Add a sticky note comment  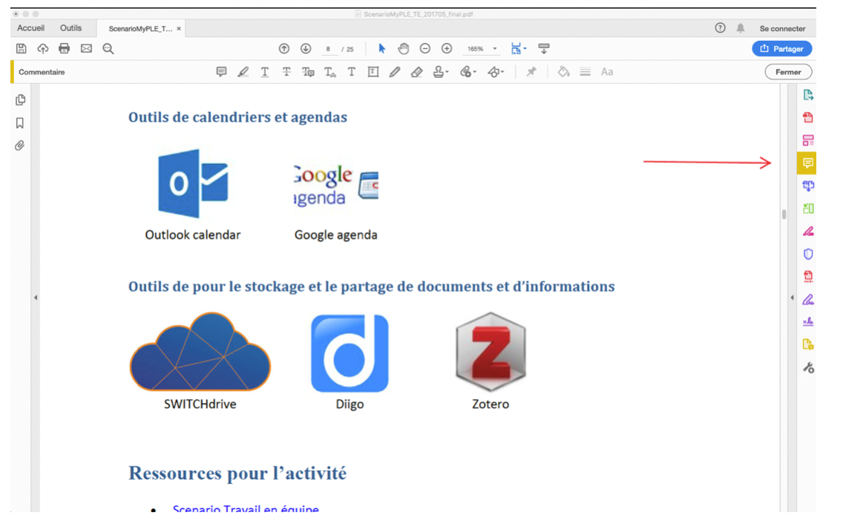pyautogui.click(x=221, y=71)
